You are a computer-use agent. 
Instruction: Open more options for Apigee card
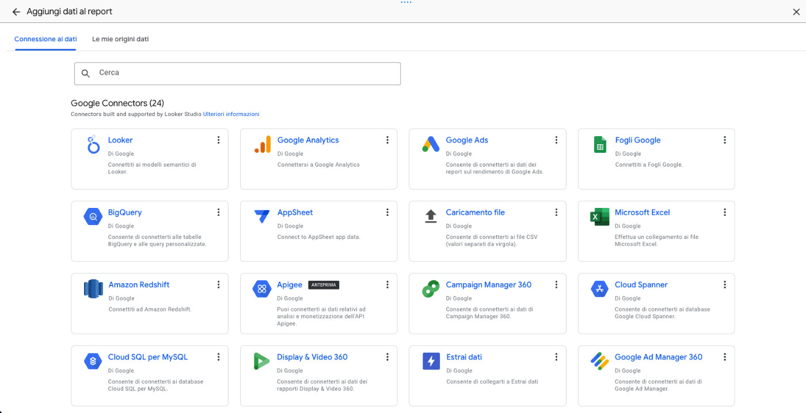pyautogui.click(x=387, y=285)
